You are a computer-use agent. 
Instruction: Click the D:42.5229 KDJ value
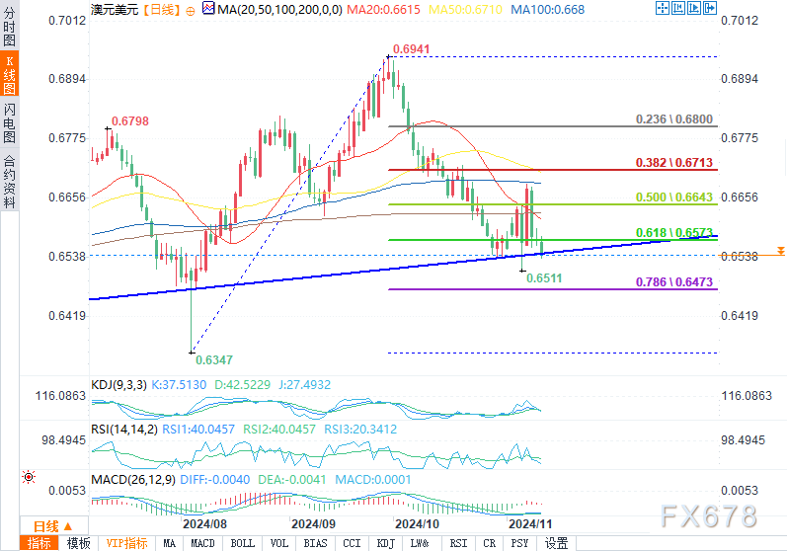[x=243, y=385]
